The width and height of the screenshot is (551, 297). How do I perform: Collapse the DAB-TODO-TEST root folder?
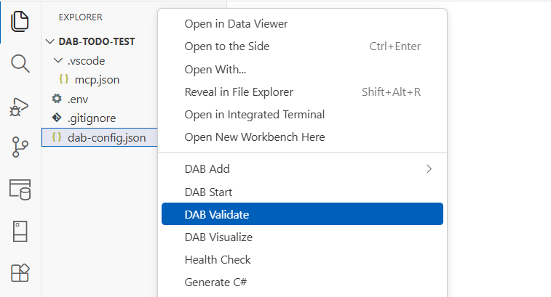click(x=50, y=42)
